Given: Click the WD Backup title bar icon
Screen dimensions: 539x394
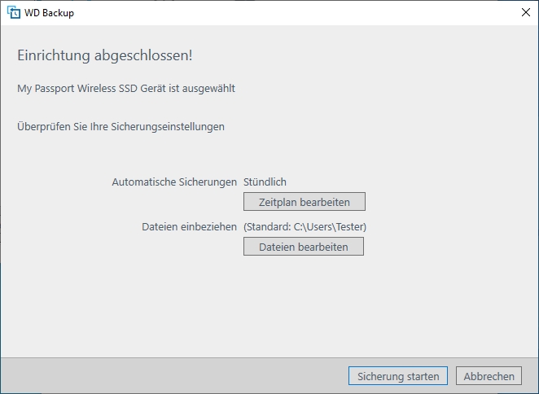Looking at the screenshot, I should tap(14, 13).
